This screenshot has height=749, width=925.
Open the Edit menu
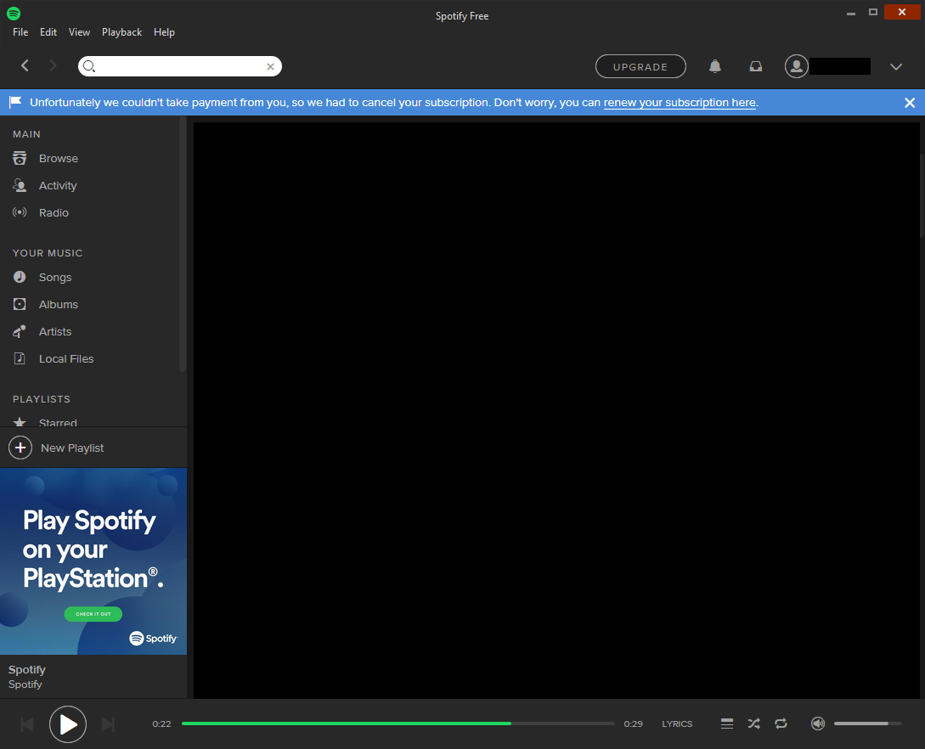(x=48, y=32)
